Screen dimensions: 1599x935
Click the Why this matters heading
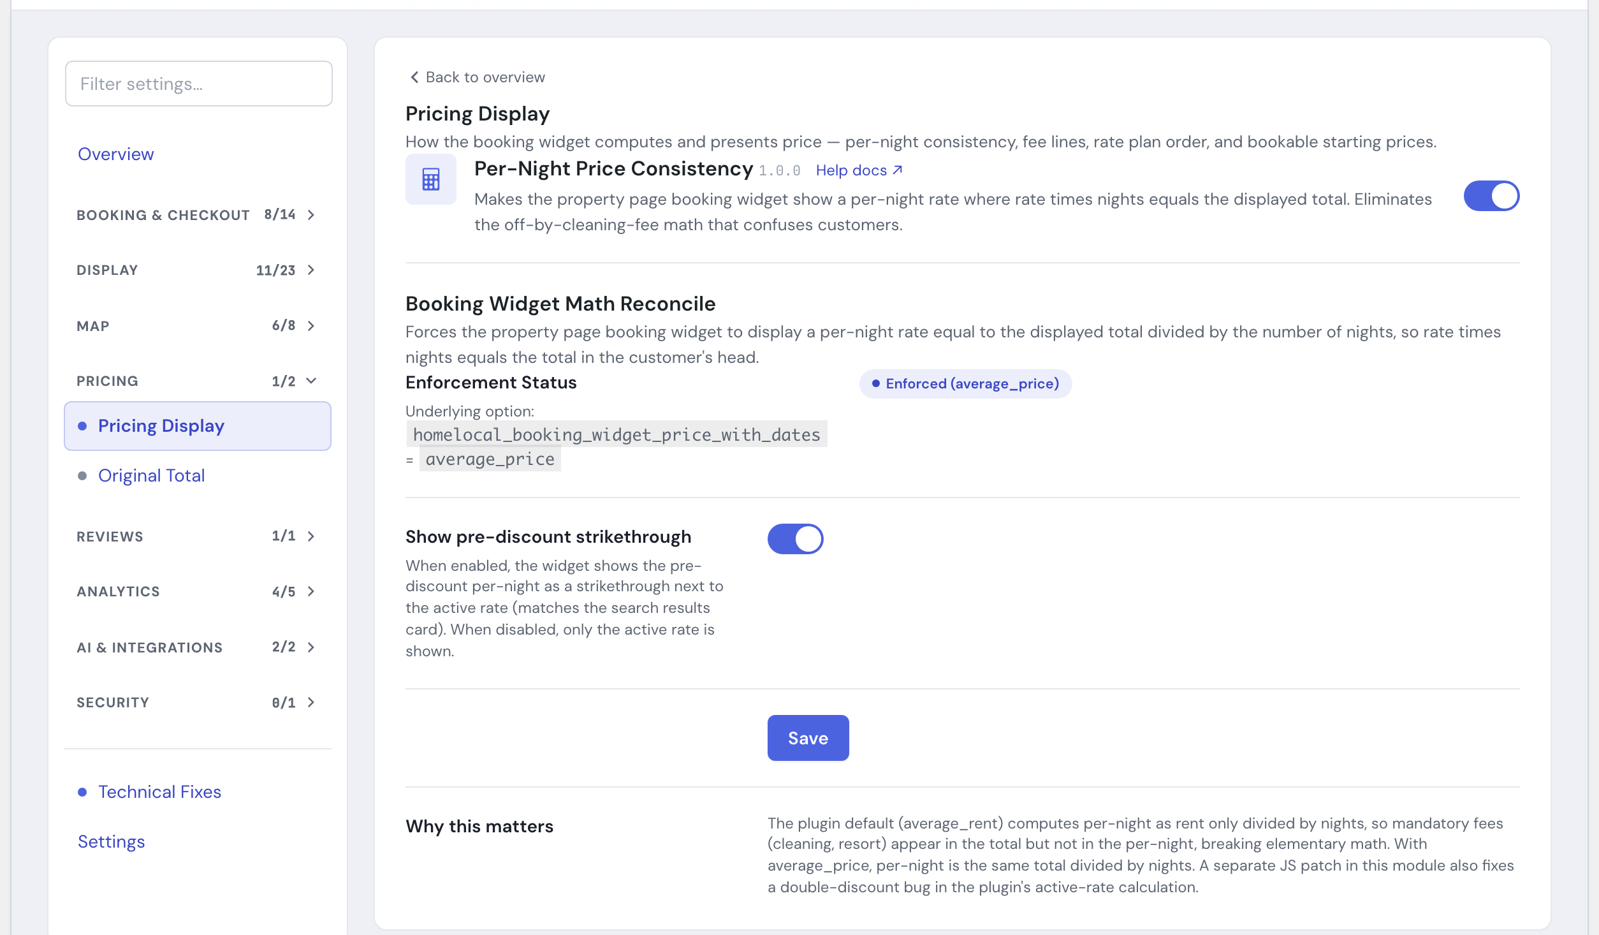click(x=479, y=827)
